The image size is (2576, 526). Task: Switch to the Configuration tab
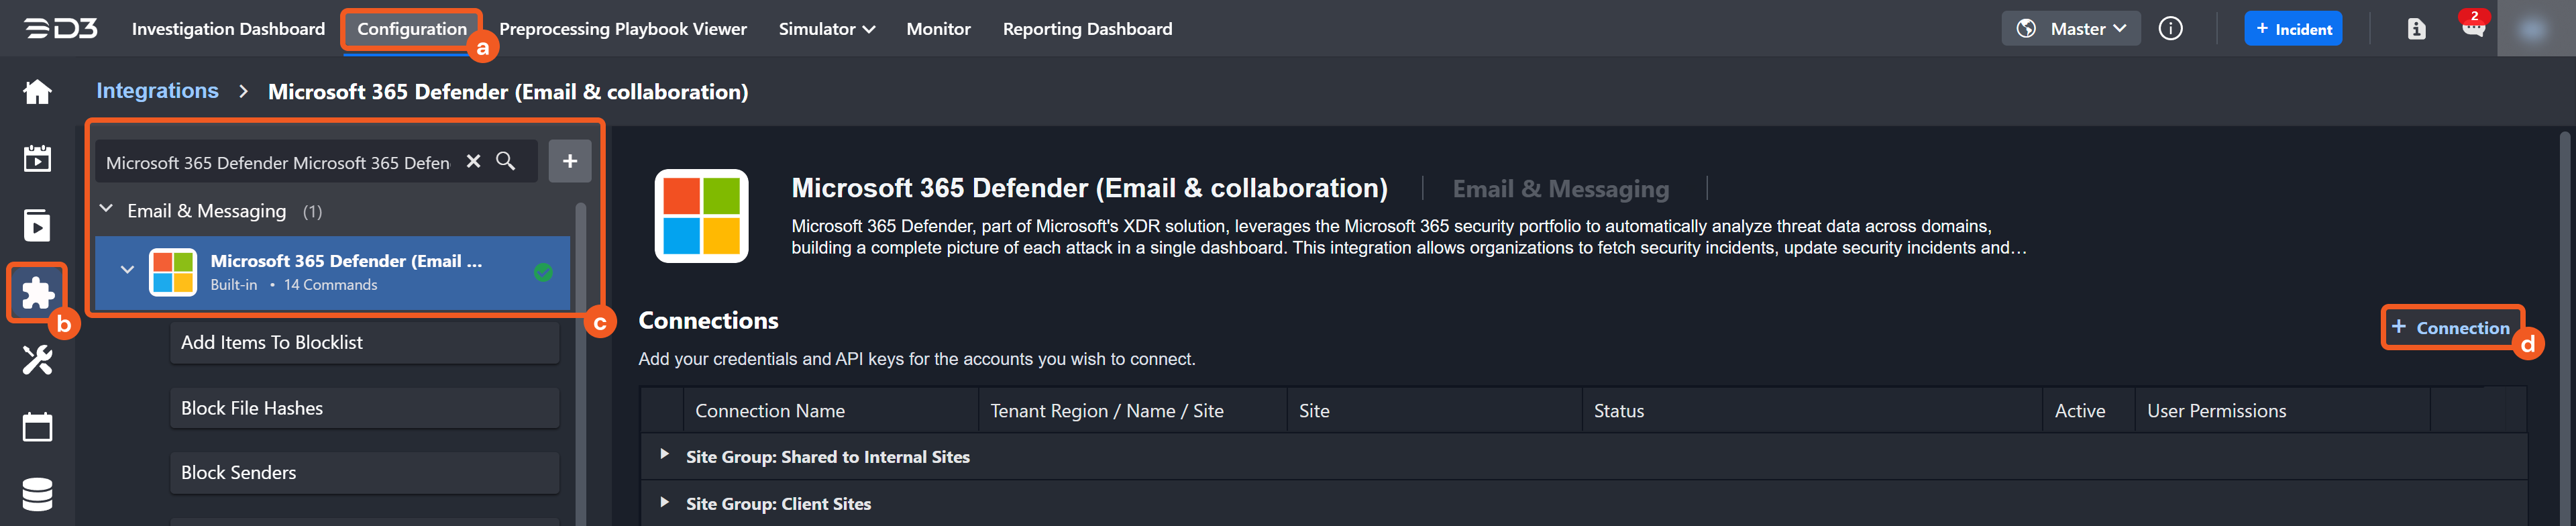pos(411,29)
